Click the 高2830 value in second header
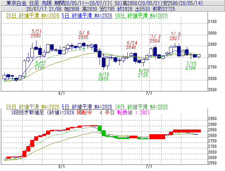This screenshot has height=171, width=225. [89, 9]
